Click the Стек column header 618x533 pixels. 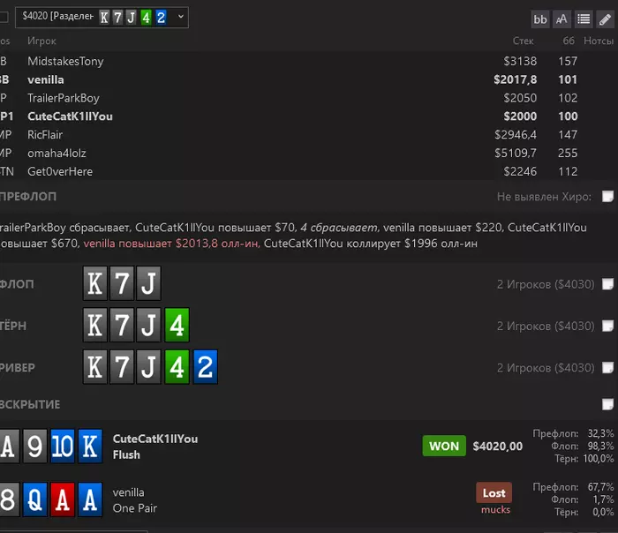(523, 41)
